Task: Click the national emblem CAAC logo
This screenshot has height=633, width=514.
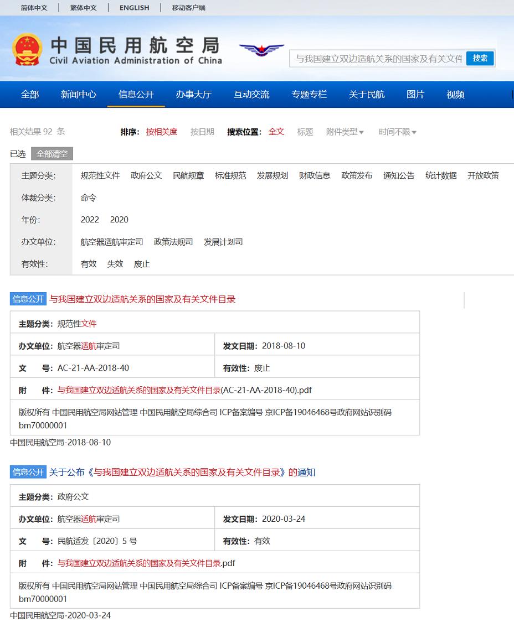Action: coord(26,49)
